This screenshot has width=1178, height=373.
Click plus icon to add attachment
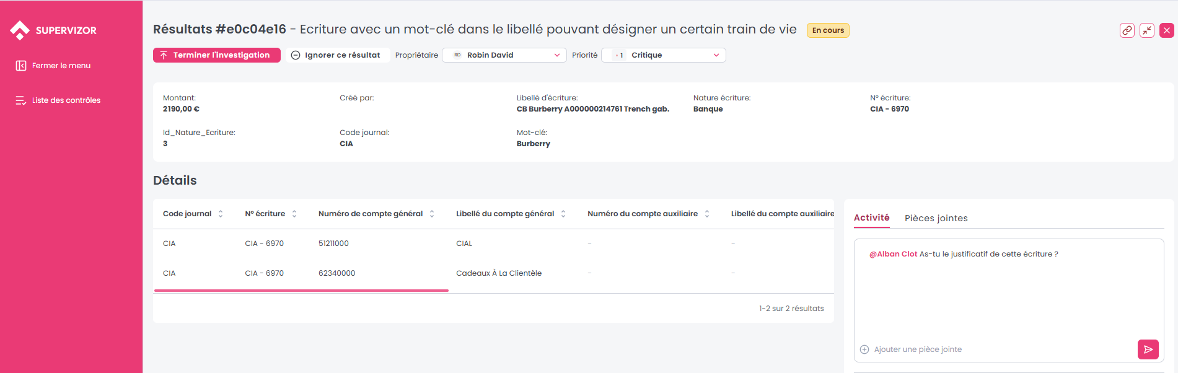click(864, 349)
